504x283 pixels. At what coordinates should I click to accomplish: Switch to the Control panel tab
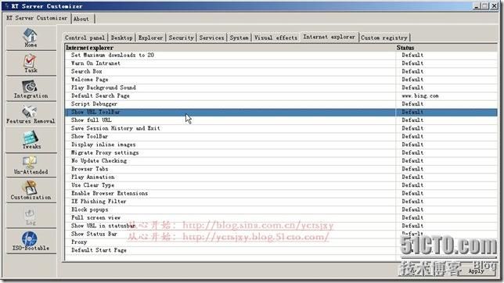85,38
